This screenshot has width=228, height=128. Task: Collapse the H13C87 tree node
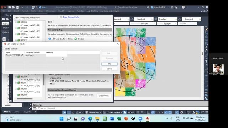point(16,83)
